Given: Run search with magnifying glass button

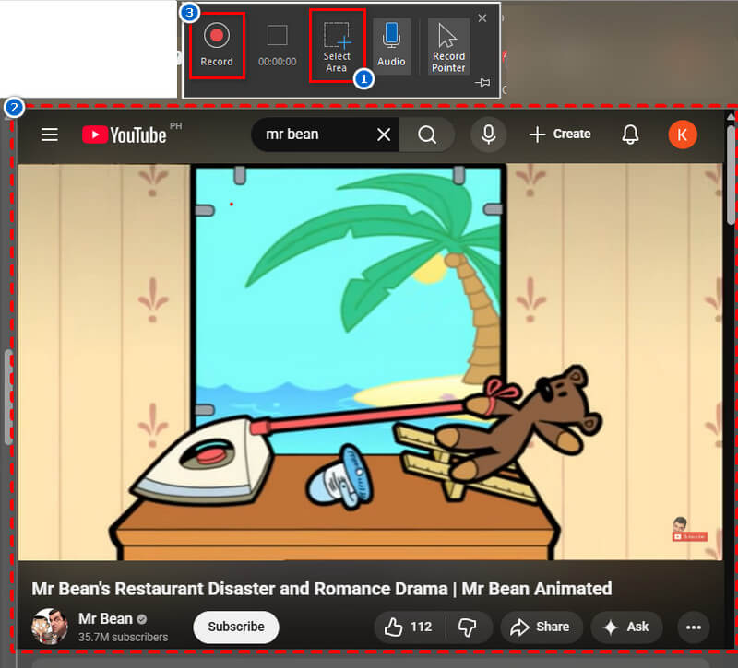Looking at the screenshot, I should pyautogui.click(x=426, y=135).
